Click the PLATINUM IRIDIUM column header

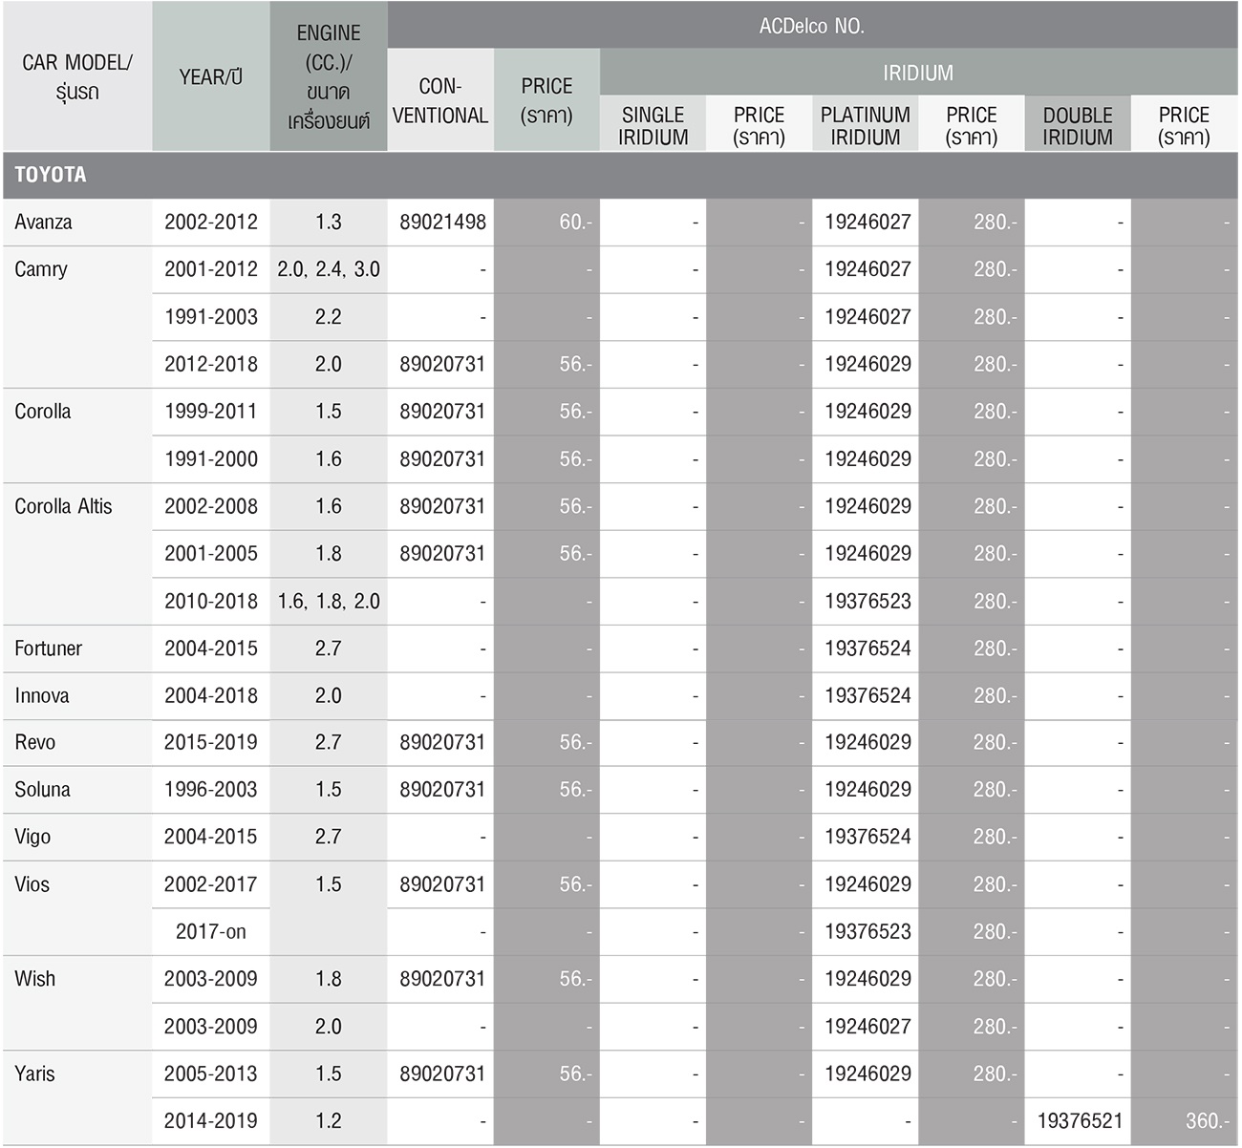click(866, 125)
